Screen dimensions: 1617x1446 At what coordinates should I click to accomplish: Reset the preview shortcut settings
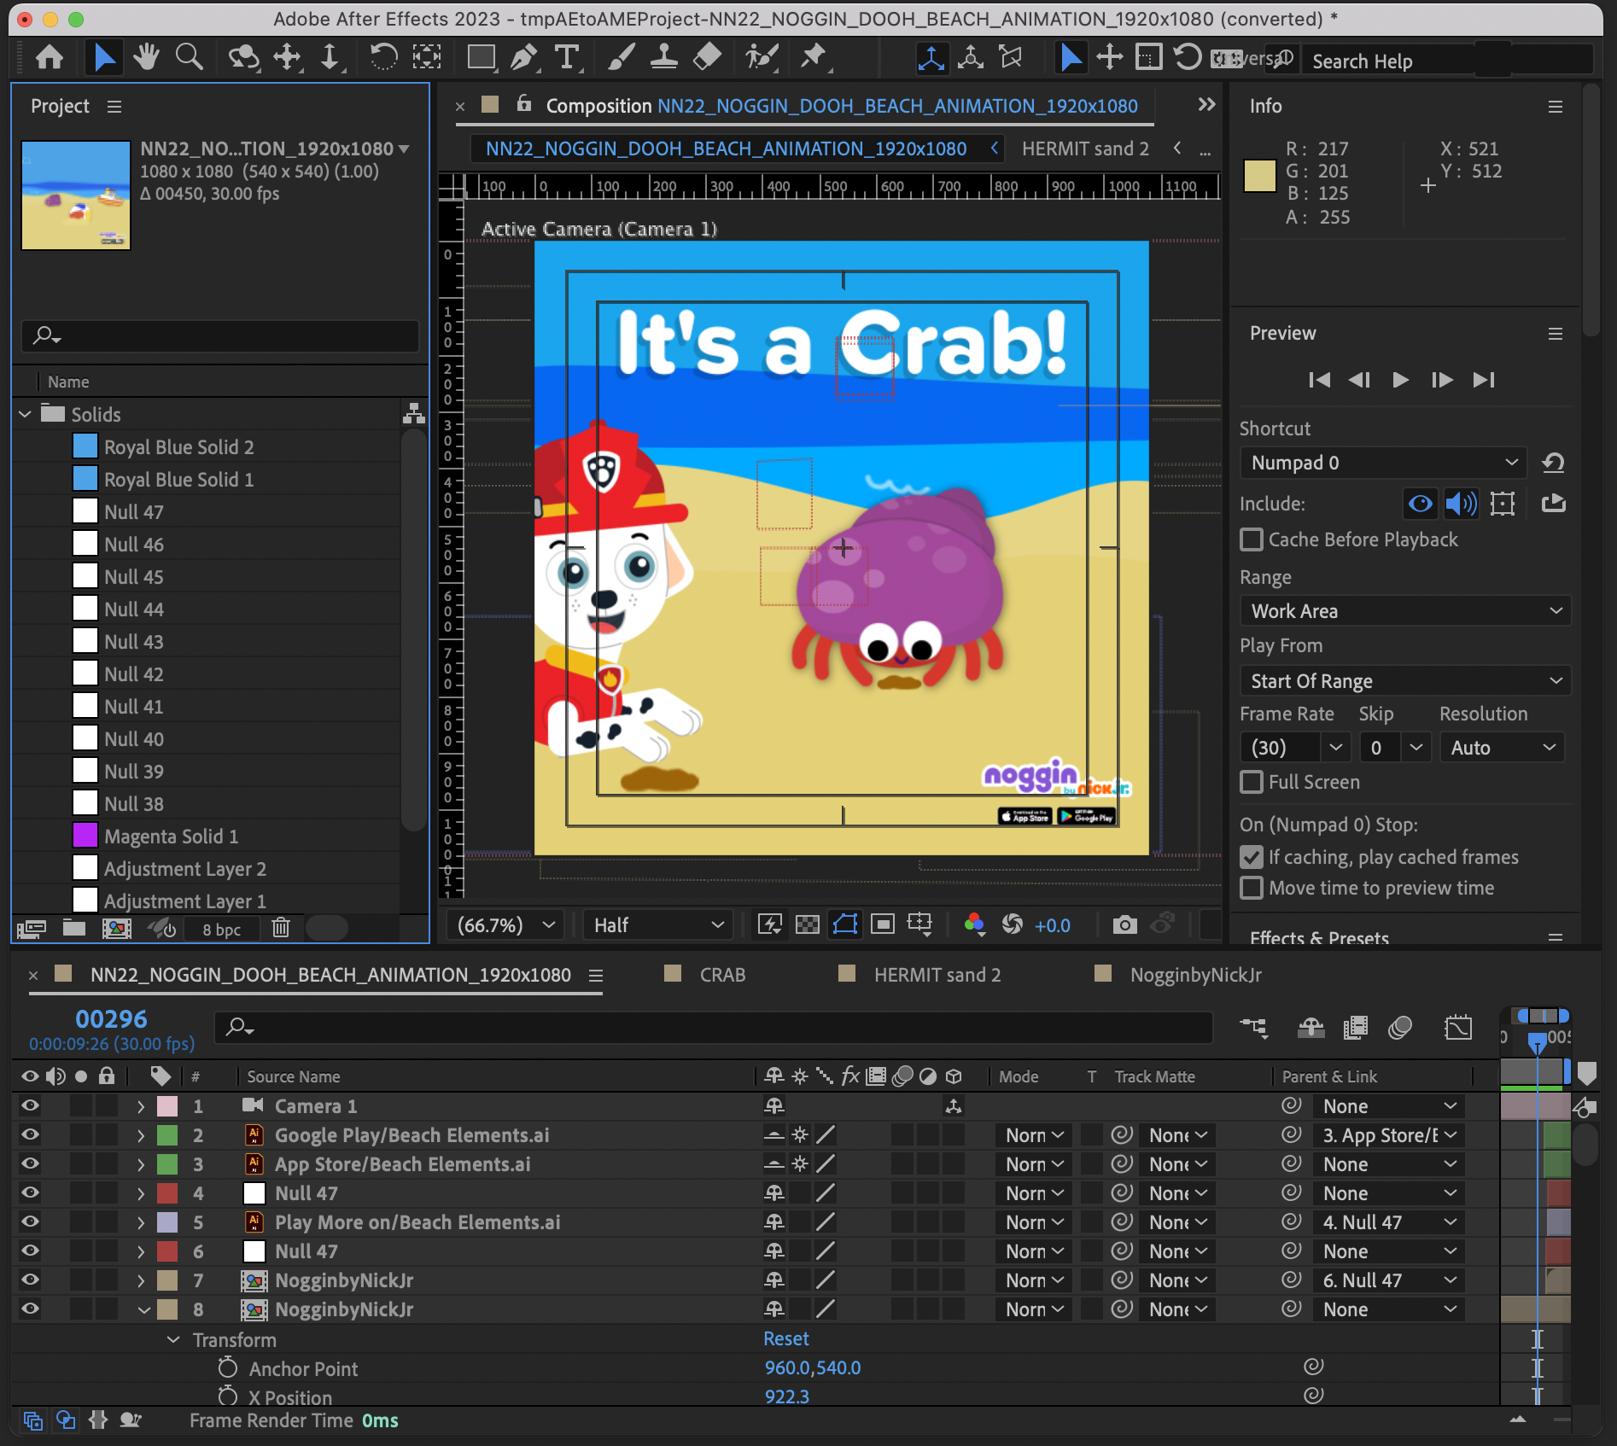(1553, 463)
